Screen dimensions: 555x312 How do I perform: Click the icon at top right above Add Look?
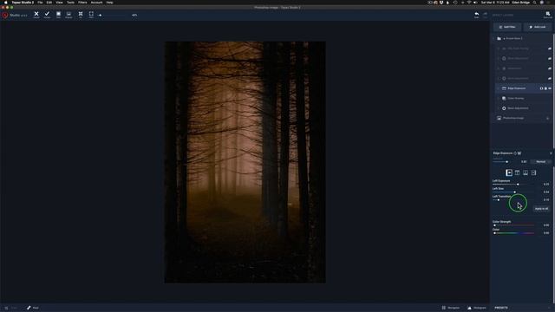coord(547,14)
